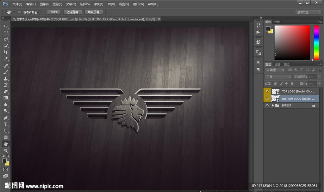The image size is (324, 192).
Task: Select the Clone Stamp tool
Action: 6,79
